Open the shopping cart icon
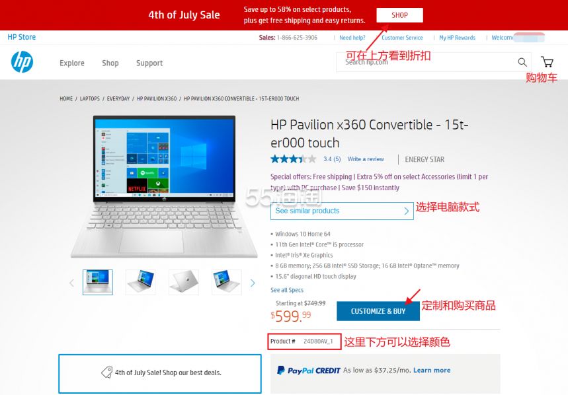568x395 pixels. (547, 62)
